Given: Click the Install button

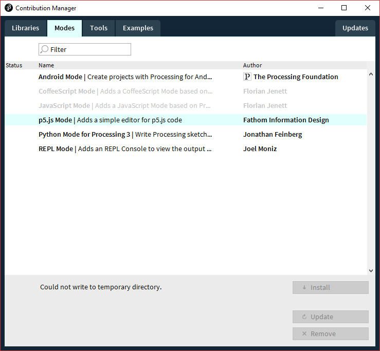Looking at the screenshot, I should (330, 288).
